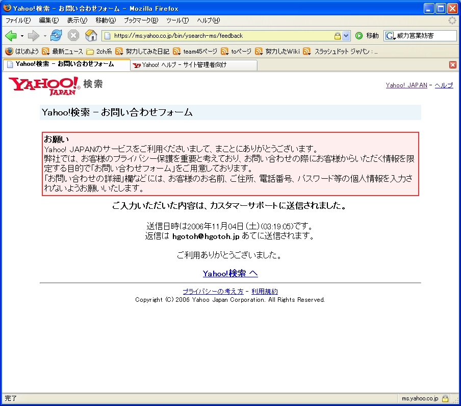Viewport: 461px width, 406px height.
Task: Select the Yahoo!検索 - お問い合わせフォーム tab
Action: point(66,64)
